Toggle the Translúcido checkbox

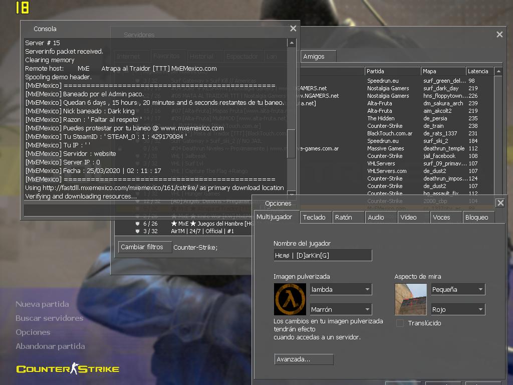(x=400, y=323)
